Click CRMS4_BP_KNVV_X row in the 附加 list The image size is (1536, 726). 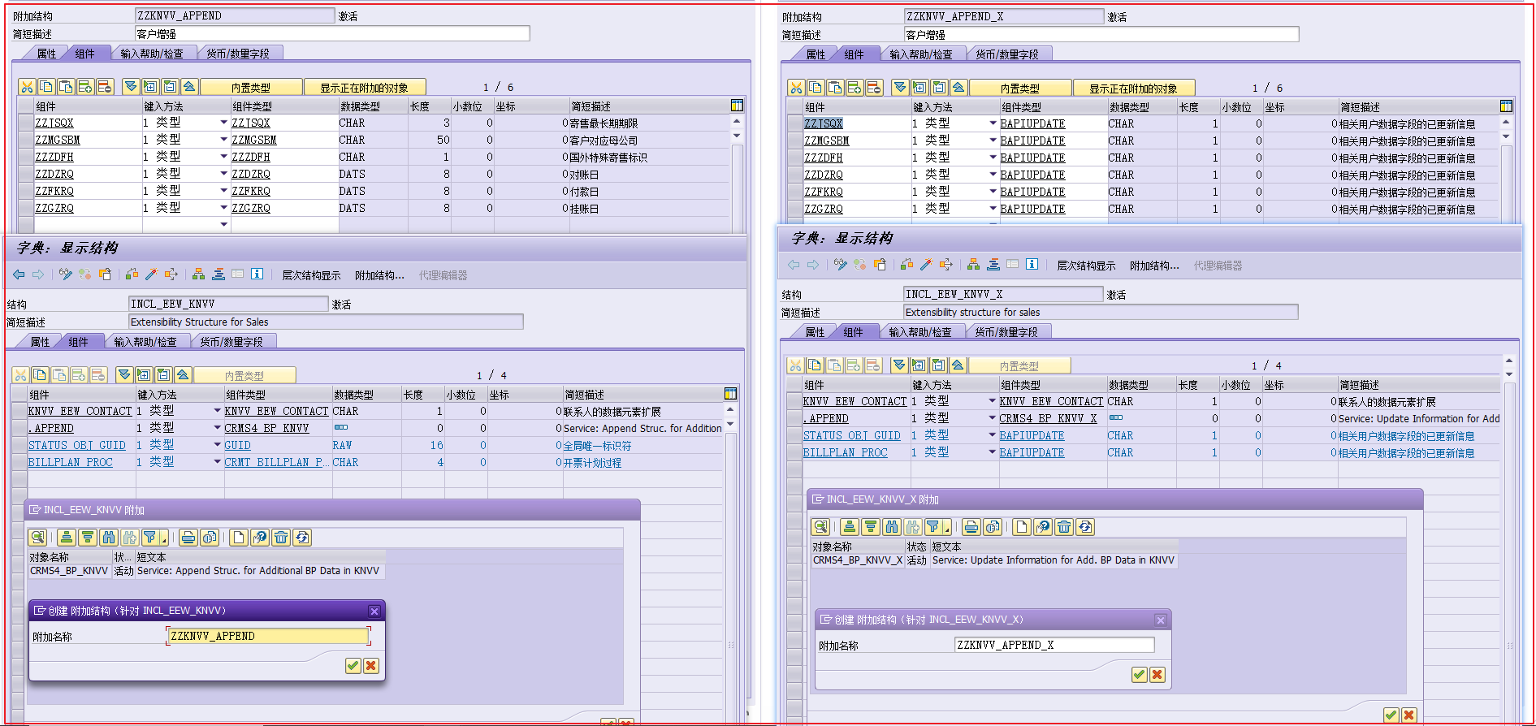(994, 560)
